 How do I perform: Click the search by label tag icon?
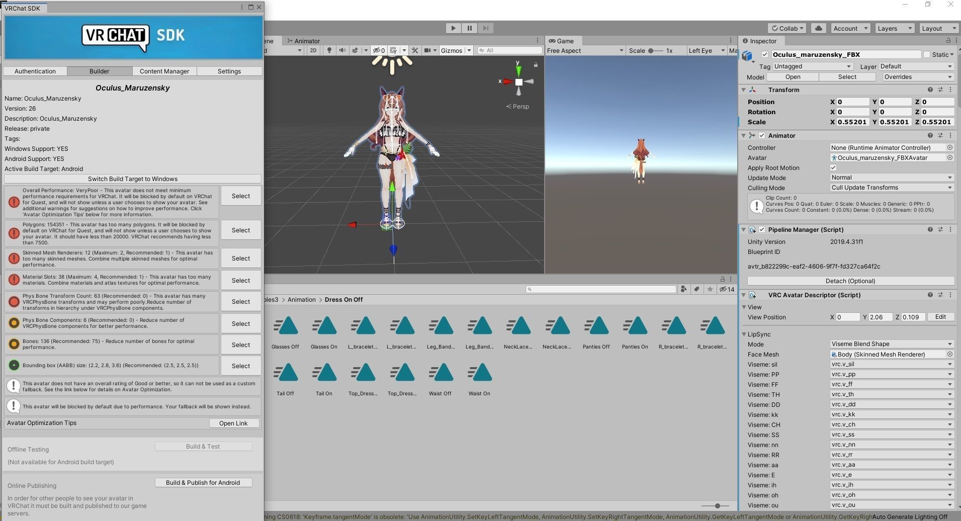(696, 289)
